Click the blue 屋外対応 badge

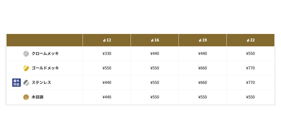click(x=17, y=83)
